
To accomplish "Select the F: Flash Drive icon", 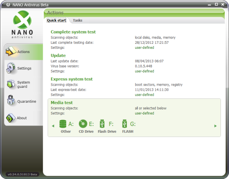I will [102, 124].
